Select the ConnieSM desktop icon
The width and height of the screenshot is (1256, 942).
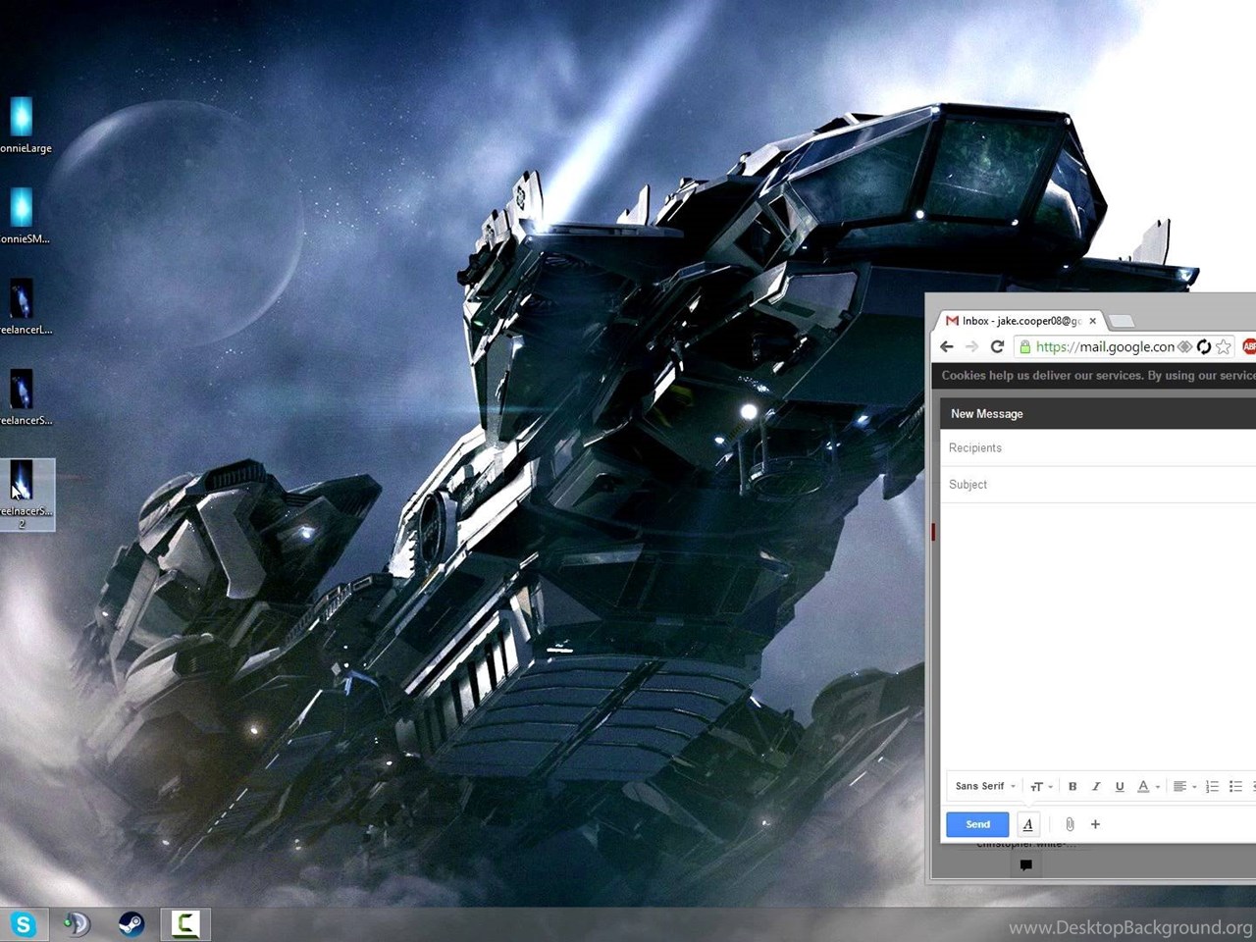(x=22, y=216)
